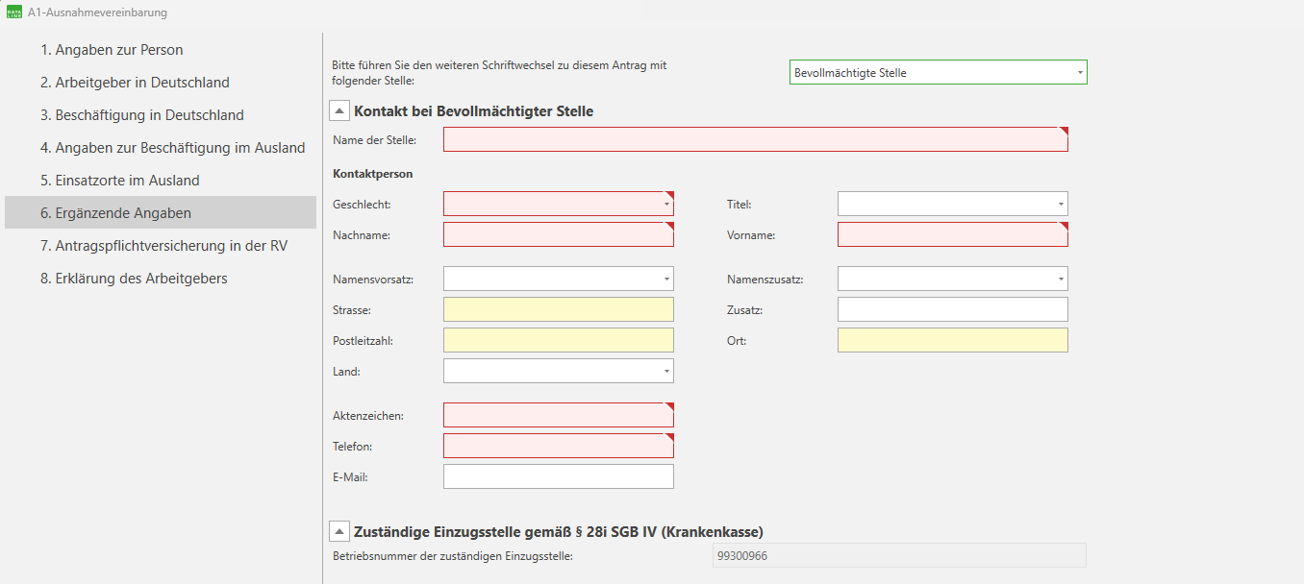Open the Land dropdown list
This screenshot has height=584, width=1304.
pos(558,371)
